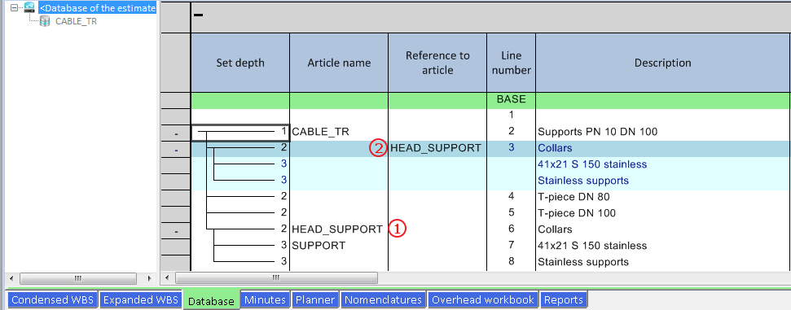Select the T-piece DN 100 description
The image size is (791, 310).
pyautogui.click(x=663, y=212)
